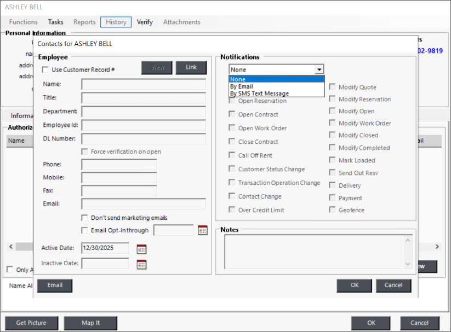Check the "Modify Quote" notification

(333, 86)
